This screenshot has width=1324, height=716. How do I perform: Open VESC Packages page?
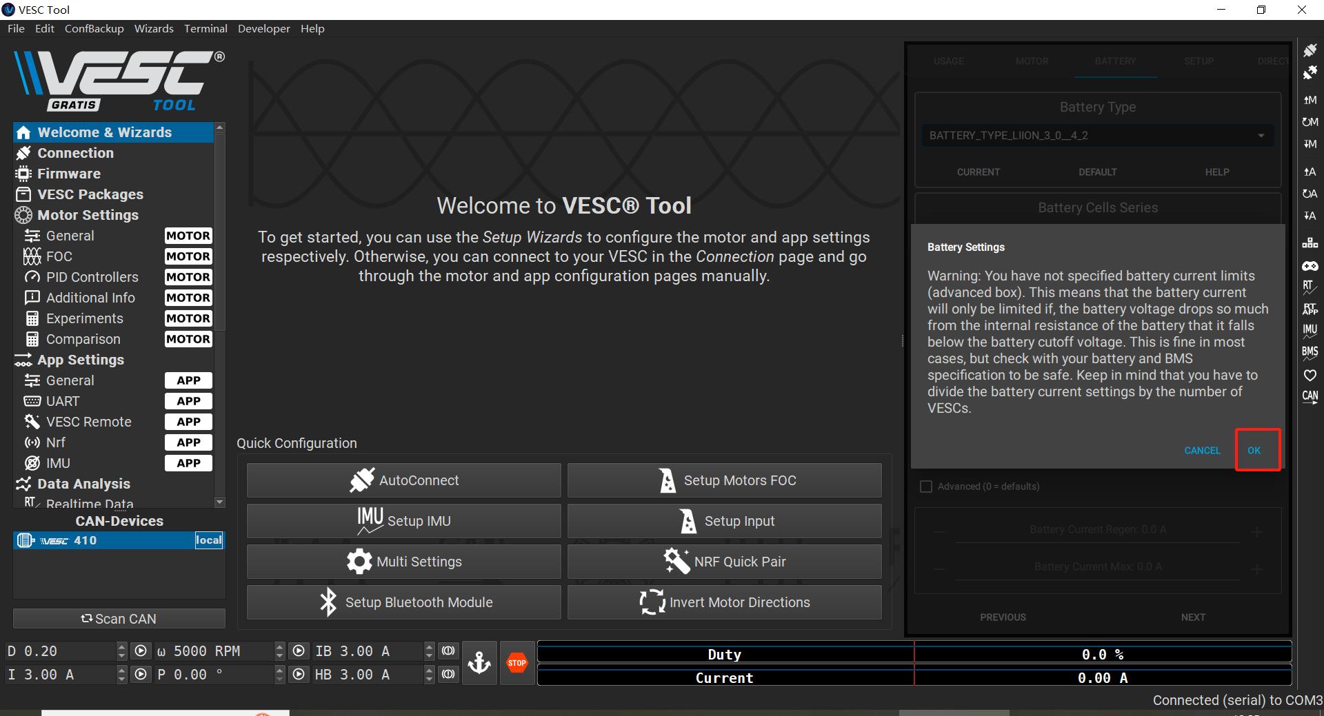tap(113, 194)
